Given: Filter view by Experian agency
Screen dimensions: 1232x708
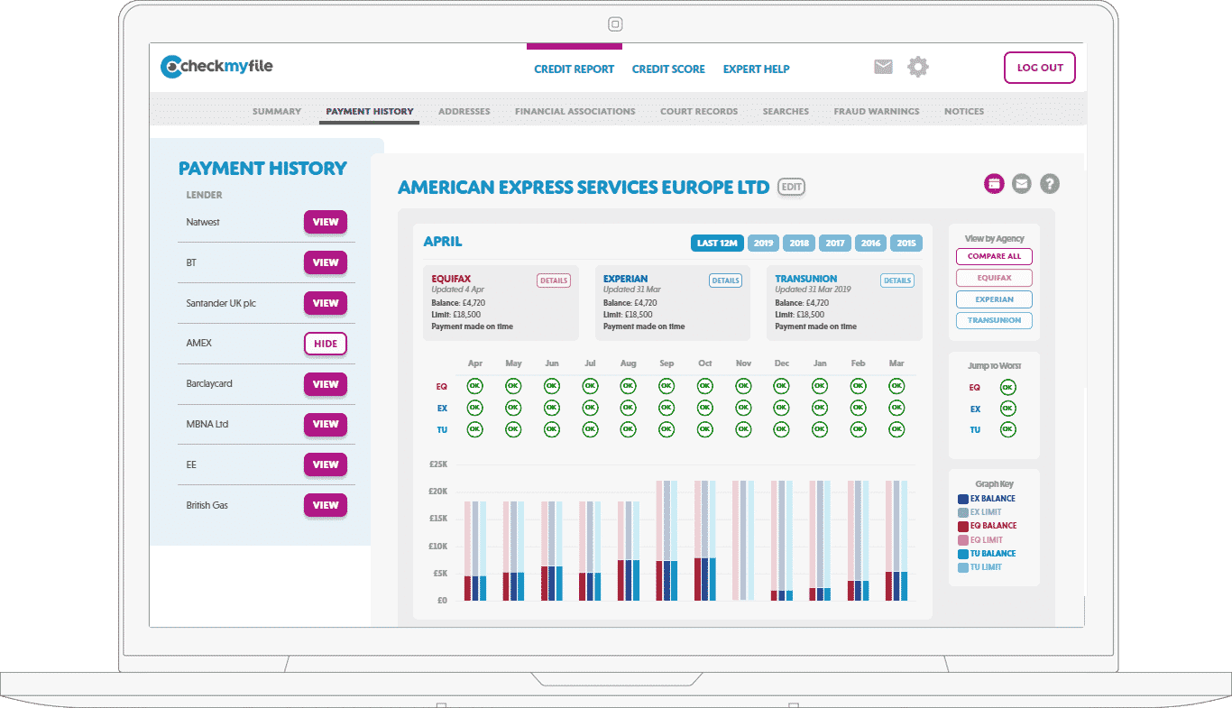Looking at the screenshot, I should pyautogui.click(x=994, y=299).
